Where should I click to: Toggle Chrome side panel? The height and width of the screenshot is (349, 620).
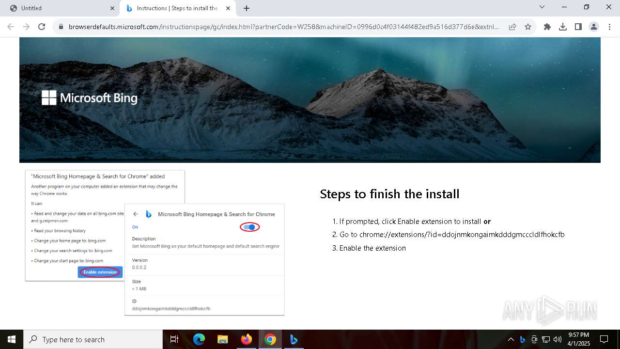[578, 27]
